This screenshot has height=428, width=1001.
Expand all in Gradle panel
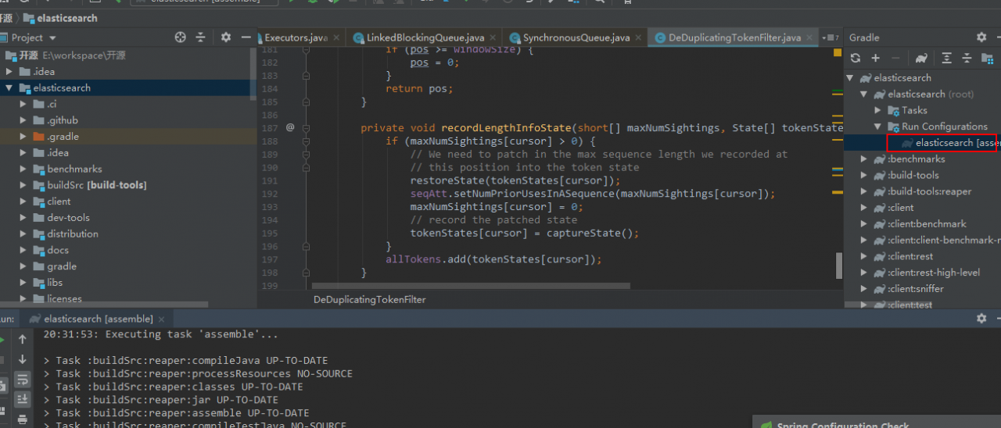click(x=946, y=58)
